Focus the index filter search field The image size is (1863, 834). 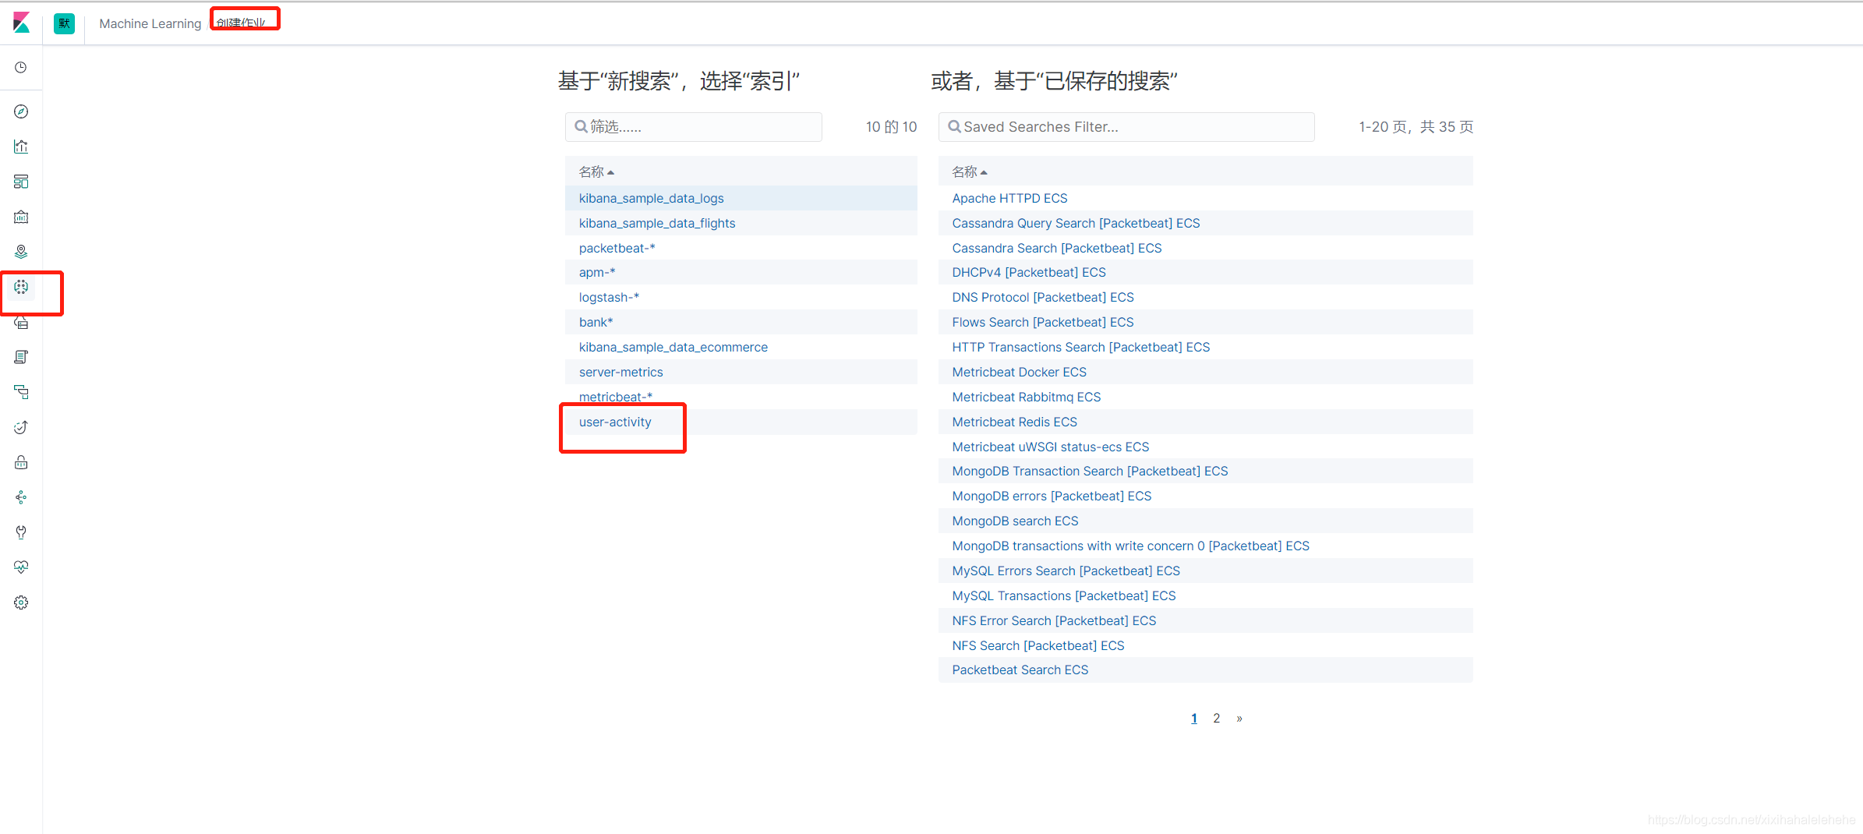pos(694,127)
